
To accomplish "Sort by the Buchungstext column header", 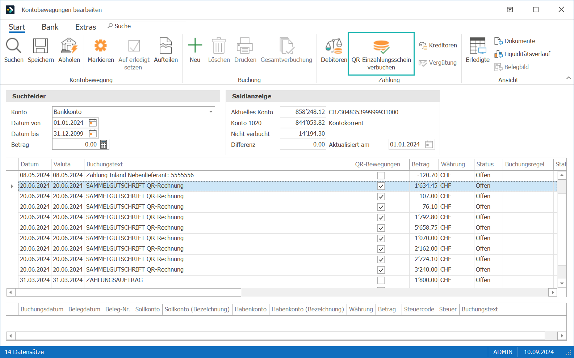I will click(218, 164).
